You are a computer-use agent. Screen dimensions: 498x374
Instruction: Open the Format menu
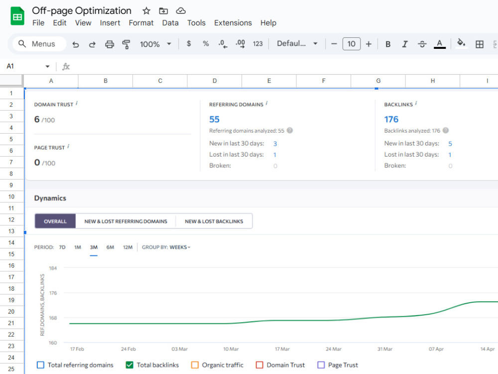coord(141,23)
